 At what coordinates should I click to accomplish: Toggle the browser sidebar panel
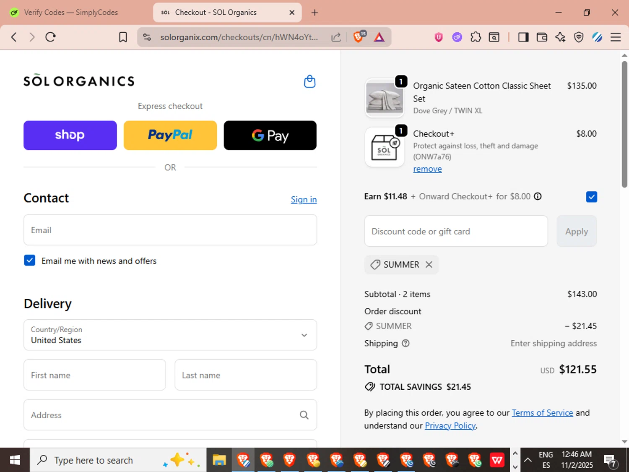[x=523, y=37]
